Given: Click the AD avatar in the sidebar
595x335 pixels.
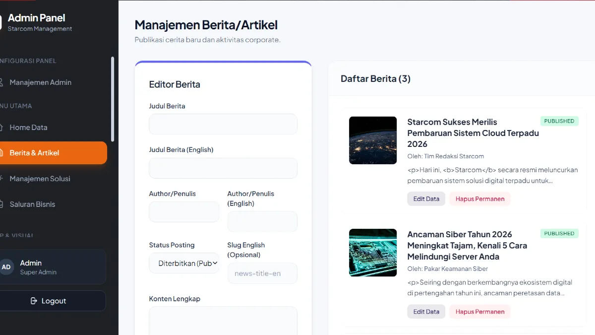Looking at the screenshot, I should point(6,267).
